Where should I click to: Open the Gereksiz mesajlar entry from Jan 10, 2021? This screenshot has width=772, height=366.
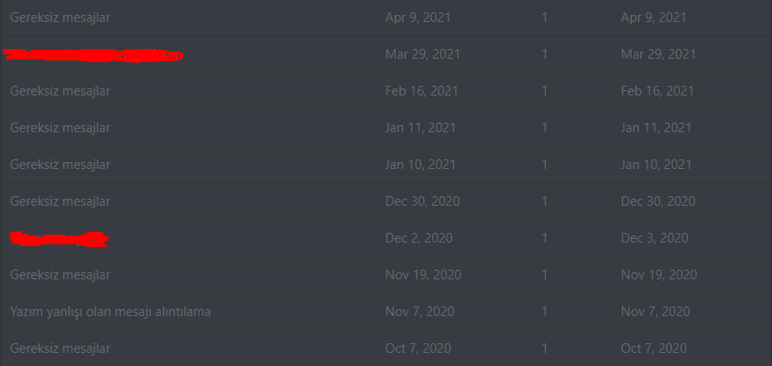tap(60, 165)
